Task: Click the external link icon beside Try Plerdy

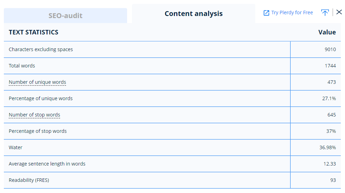Action: click(x=266, y=13)
